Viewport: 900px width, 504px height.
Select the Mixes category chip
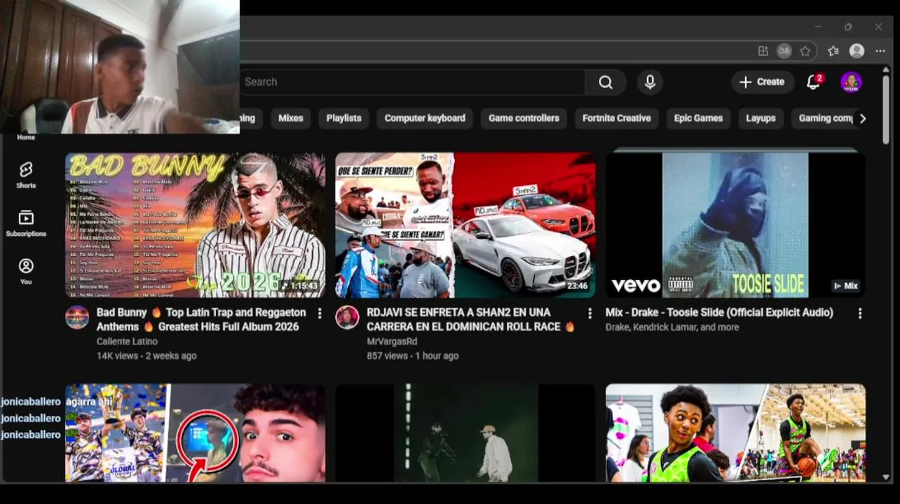[291, 118]
